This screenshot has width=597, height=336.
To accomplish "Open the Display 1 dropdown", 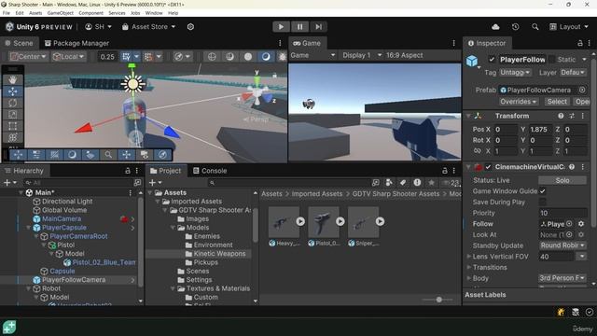I will click(361, 55).
